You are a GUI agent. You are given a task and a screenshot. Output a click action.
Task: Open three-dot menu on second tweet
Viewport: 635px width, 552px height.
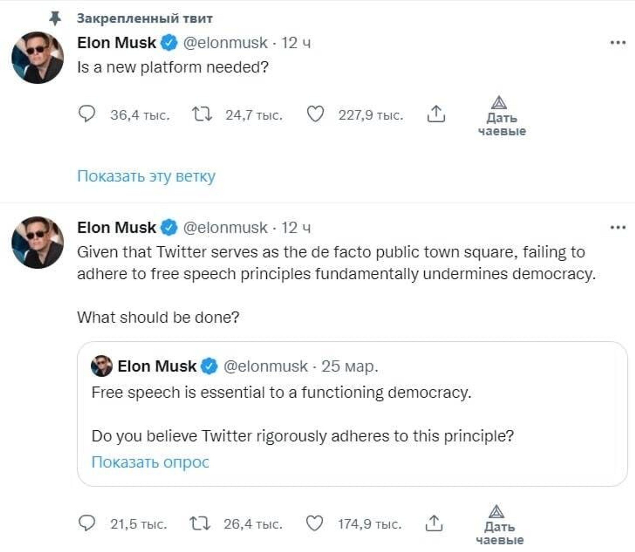[x=618, y=228]
